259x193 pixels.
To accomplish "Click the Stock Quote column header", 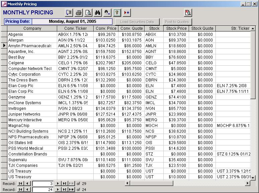I will (x=202, y=28).
